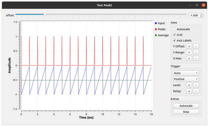Click the offset slider handle
Screen dimensions: 209x127
click(x=45, y=14)
